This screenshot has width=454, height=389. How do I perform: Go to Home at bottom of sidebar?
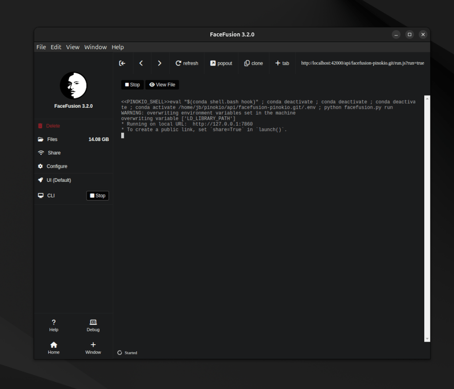(x=54, y=348)
